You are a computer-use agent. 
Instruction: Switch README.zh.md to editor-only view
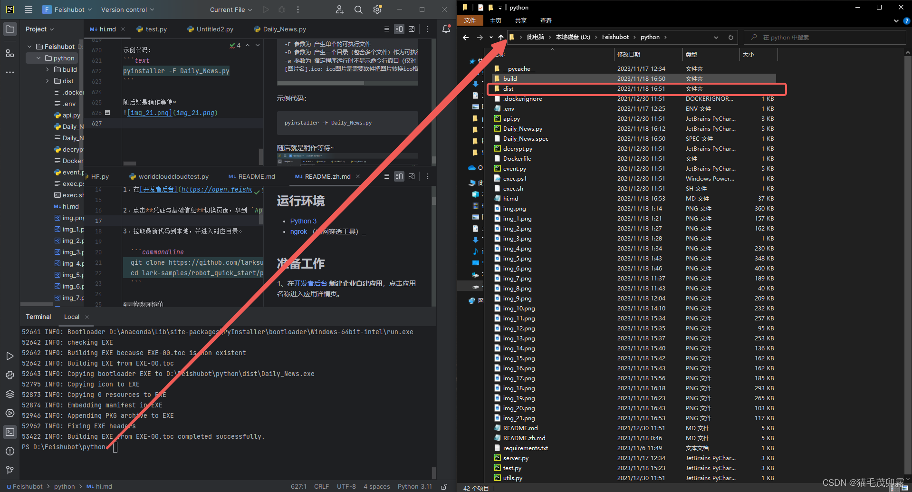click(387, 176)
